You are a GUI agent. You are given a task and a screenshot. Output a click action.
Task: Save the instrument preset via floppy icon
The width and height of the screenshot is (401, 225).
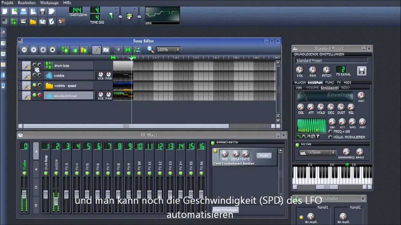[x=362, y=71]
